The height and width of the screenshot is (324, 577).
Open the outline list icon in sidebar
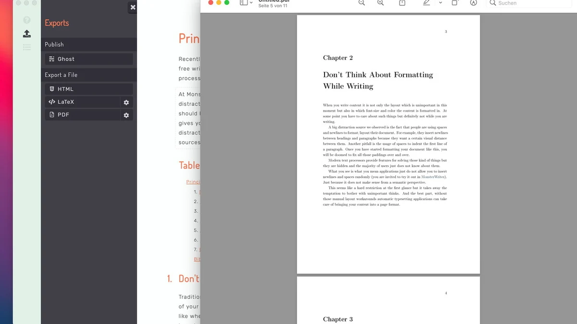[27, 47]
